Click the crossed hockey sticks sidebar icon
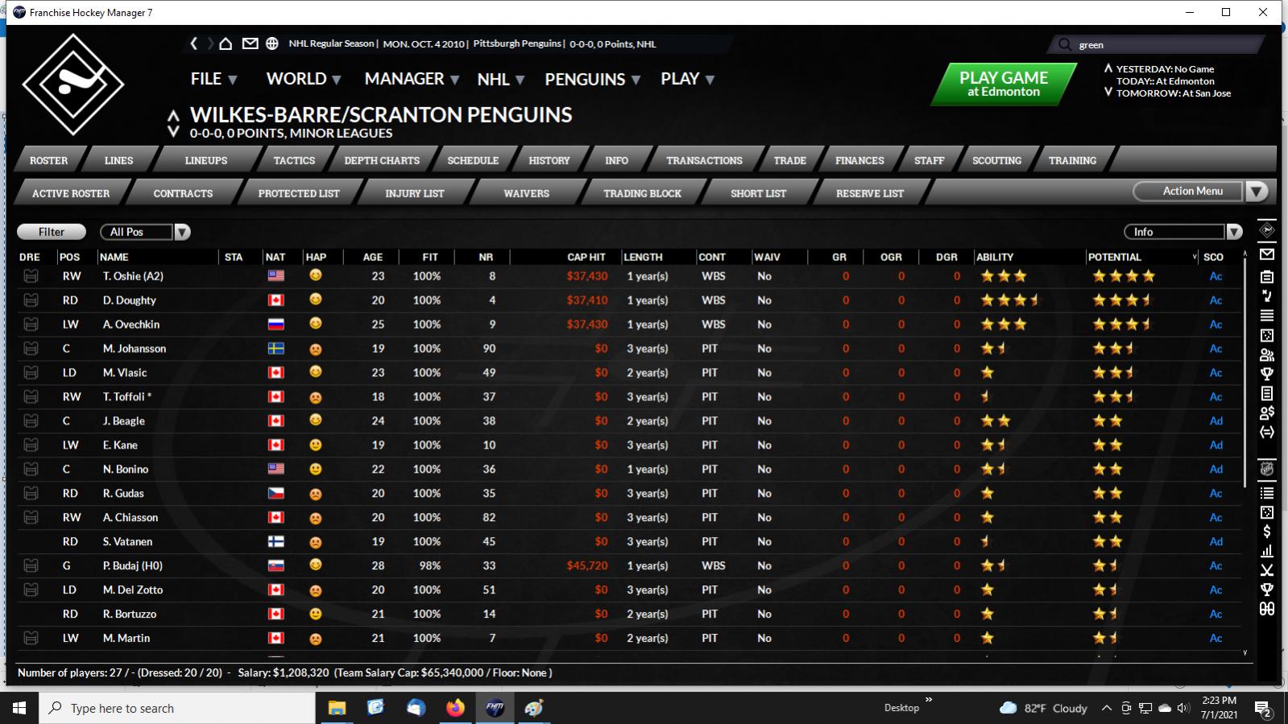1288x724 pixels. (1267, 570)
